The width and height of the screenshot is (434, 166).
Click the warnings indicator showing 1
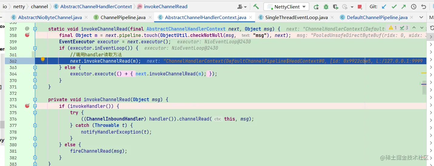[x=393, y=28]
